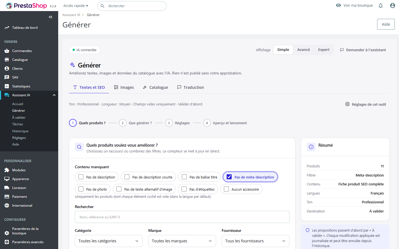Screen dimensions: 399x249
Task: Click the product search field Nom, référence ou EAN13
Action: click(182, 217)
